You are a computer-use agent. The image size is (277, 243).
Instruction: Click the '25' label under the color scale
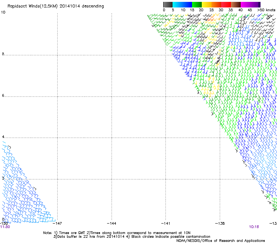211,10
